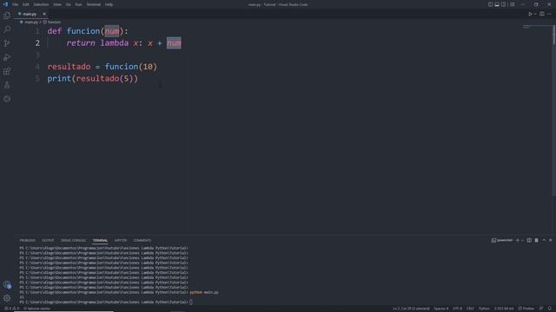Switch to the Problems panel tab
556x312 pixels.
[27, 240]
